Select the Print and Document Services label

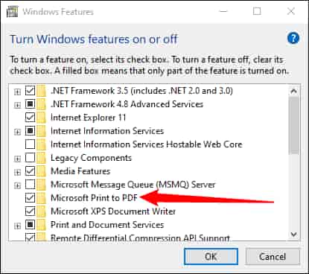tap(107, 225)
